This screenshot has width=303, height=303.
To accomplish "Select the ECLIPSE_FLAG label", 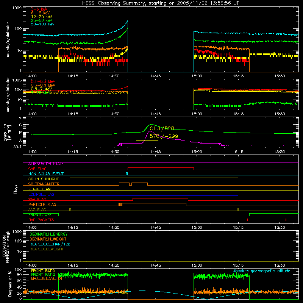I will (x=41, y=194).
